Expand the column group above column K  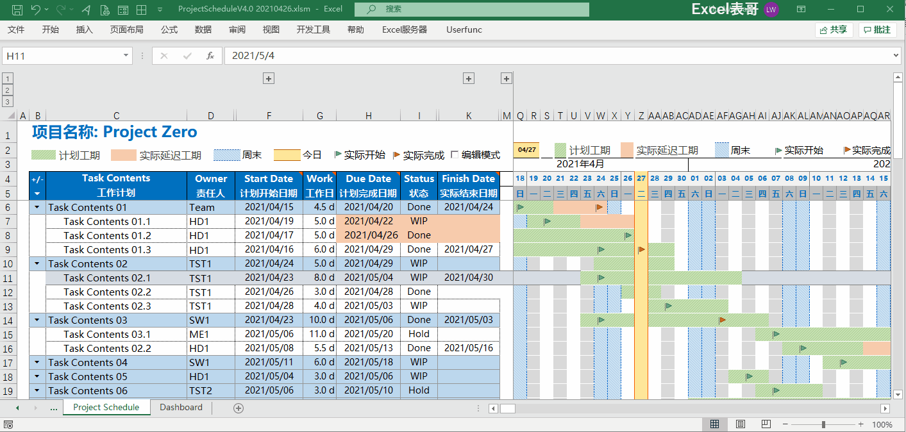(x=469, y=78)
